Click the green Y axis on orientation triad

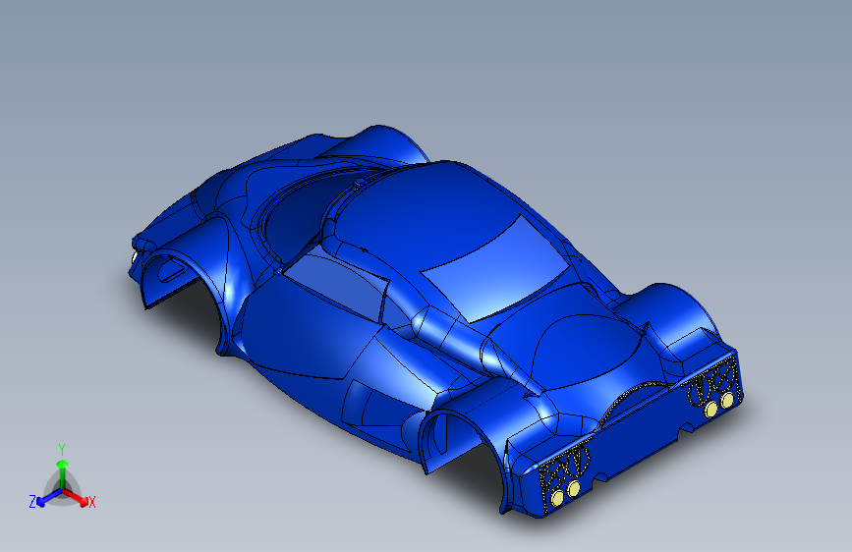click(x=62, y=469)
